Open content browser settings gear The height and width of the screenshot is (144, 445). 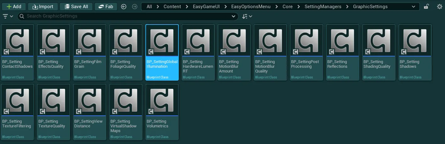(x=439, y=7)
